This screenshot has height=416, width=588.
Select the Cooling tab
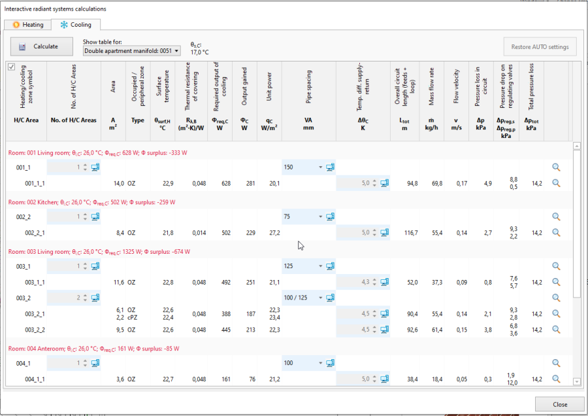point(76,25)
